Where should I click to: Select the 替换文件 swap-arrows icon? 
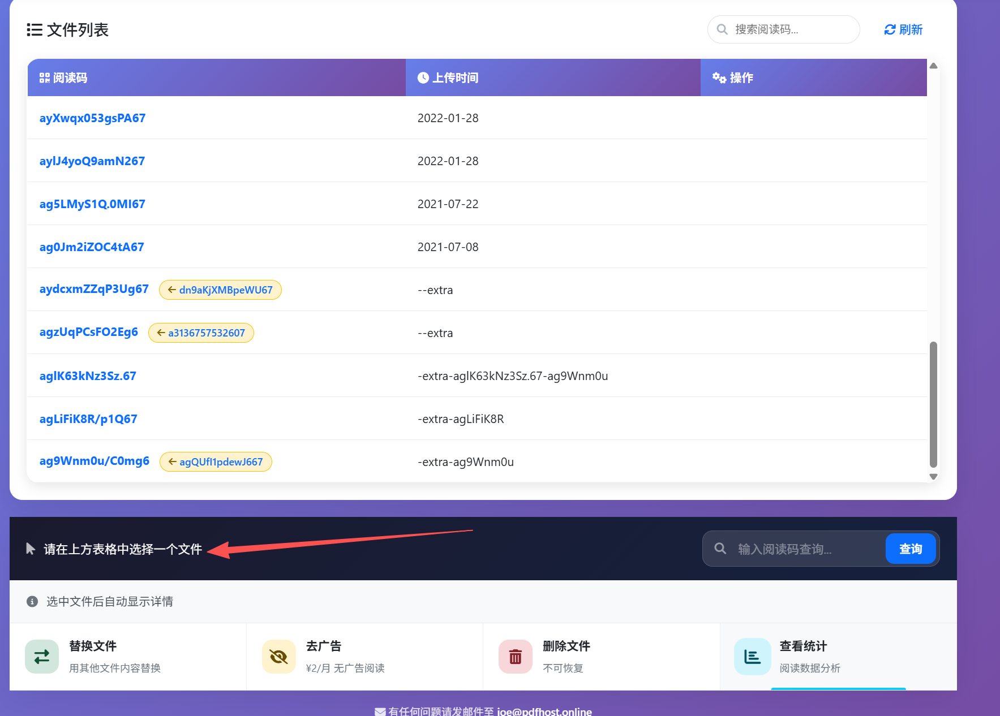point(41,656)
